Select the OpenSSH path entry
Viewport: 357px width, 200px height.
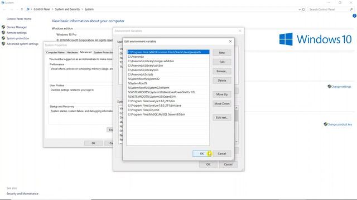pyautogui.click(x=168, y=97)
